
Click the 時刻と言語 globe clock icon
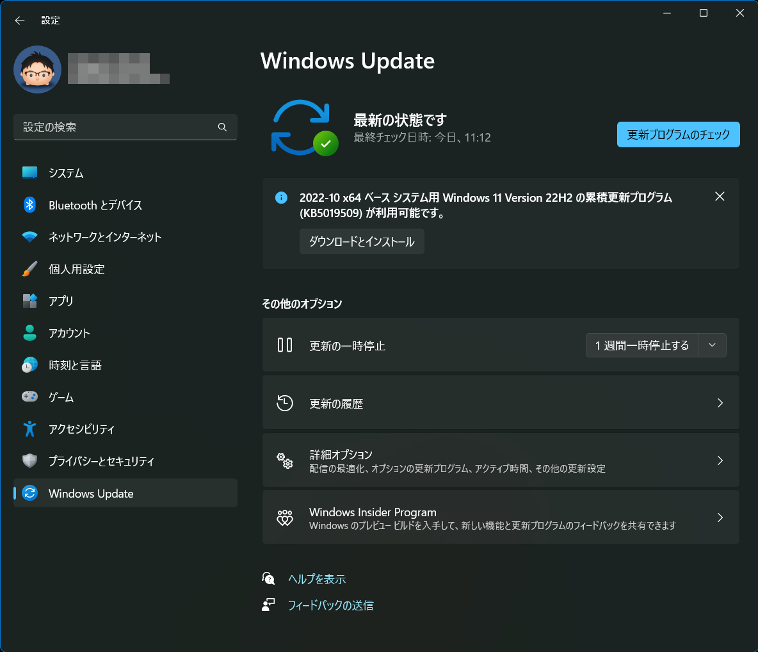click(x=29, y=365)
